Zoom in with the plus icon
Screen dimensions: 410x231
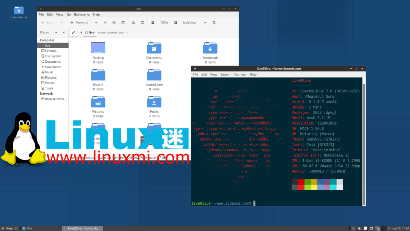(176, 23)
